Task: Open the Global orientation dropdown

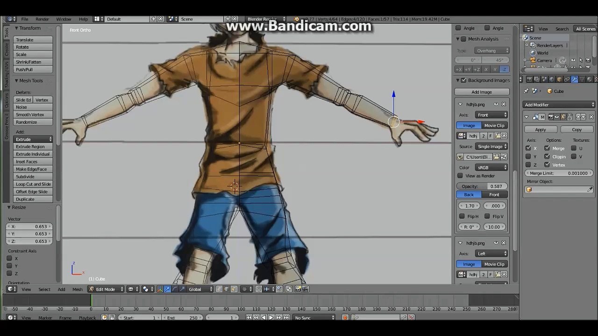Action: 201,289
